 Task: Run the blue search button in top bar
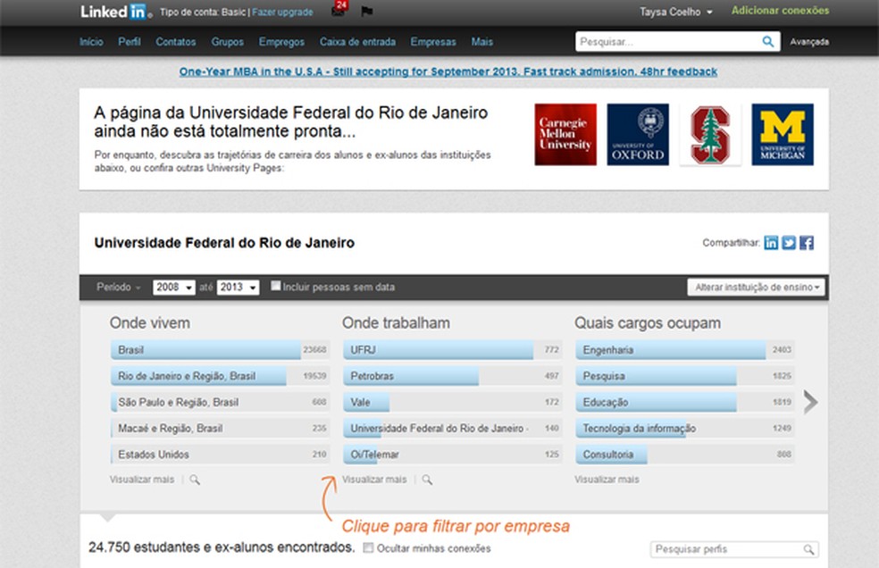coord(767,41)
